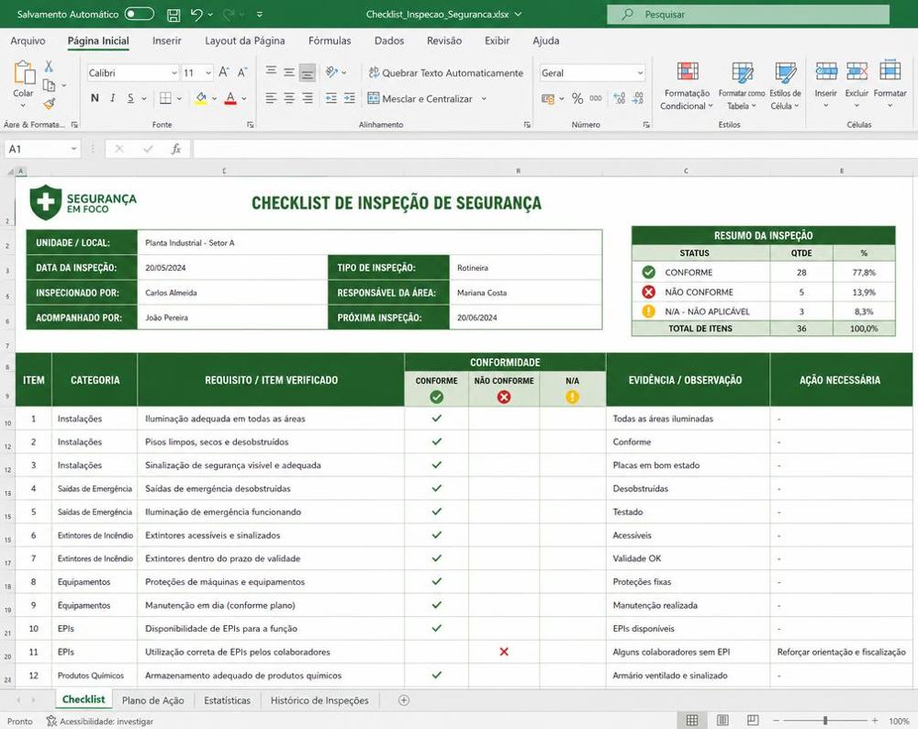Align text right icon
The image size is (918, 729).
(308, 98)
